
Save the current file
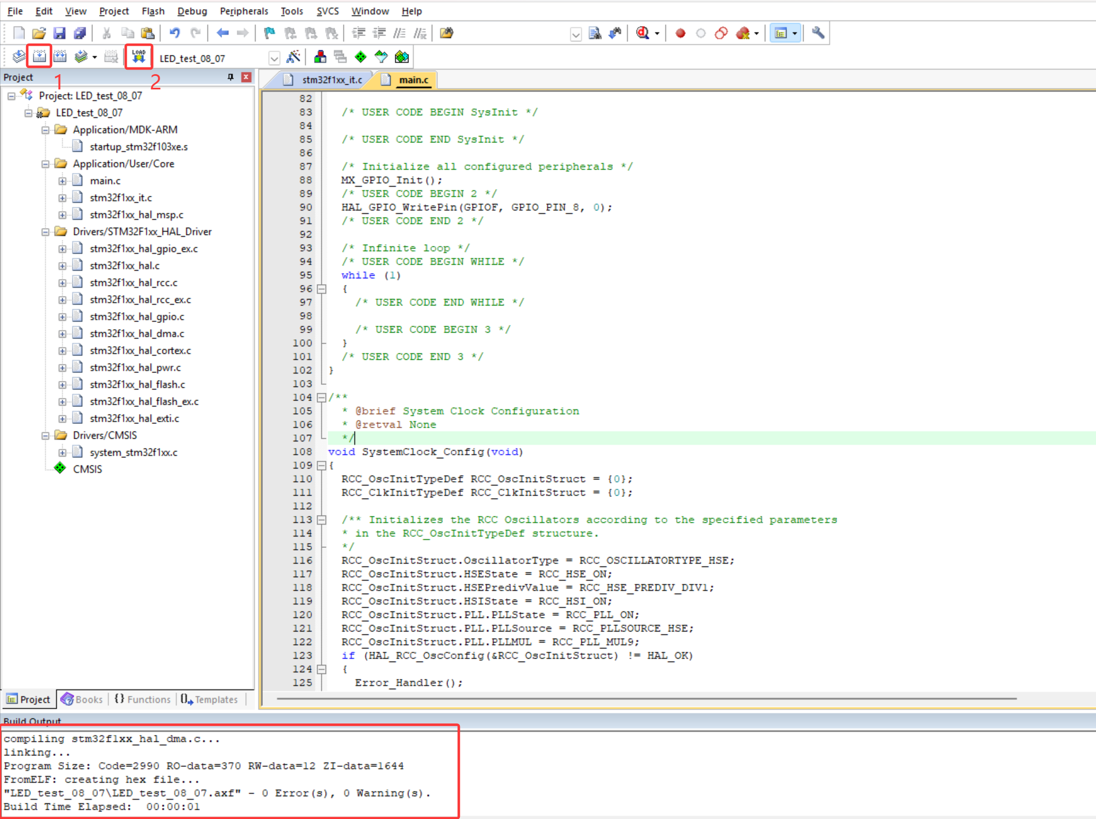(x=59, y=33)
